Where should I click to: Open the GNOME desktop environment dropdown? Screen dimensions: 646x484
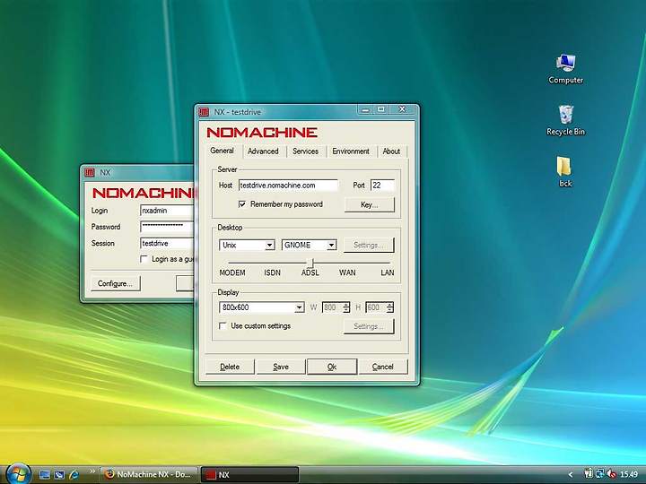point(309,245)
